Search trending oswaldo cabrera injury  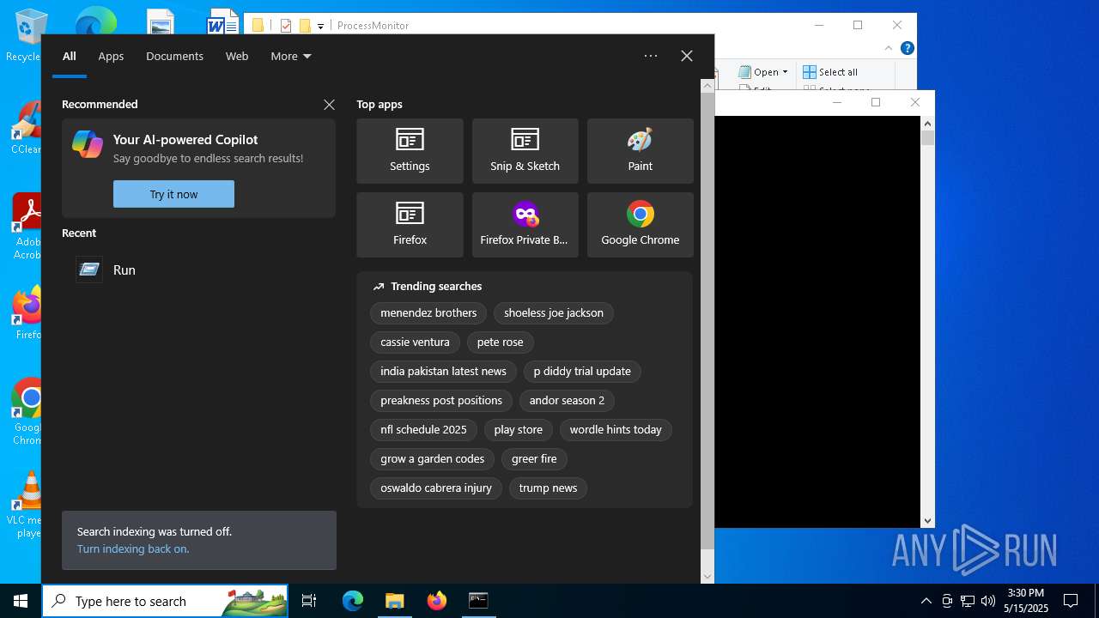pos(436,488)
